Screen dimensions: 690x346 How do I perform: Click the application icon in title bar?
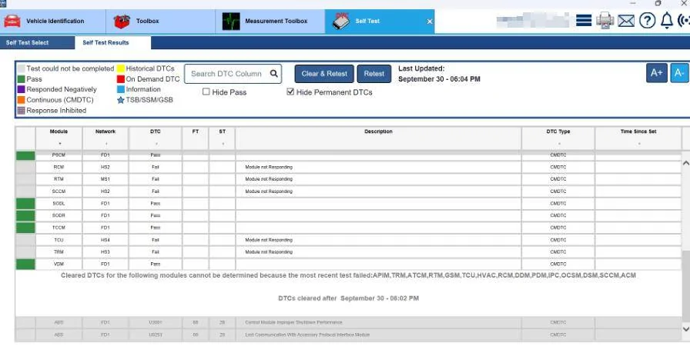click(x=2, y=3)
